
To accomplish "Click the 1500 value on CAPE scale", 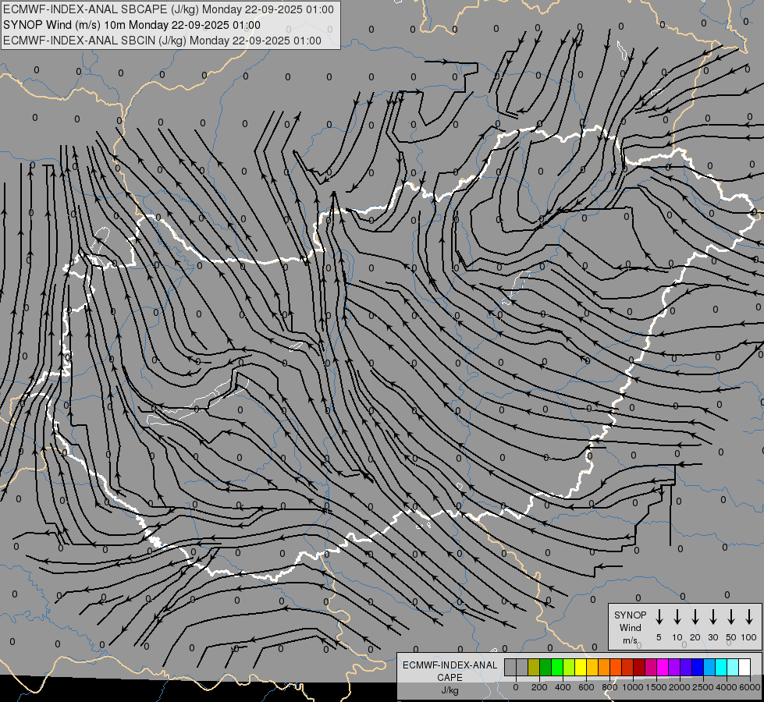I will pos(656,687).
